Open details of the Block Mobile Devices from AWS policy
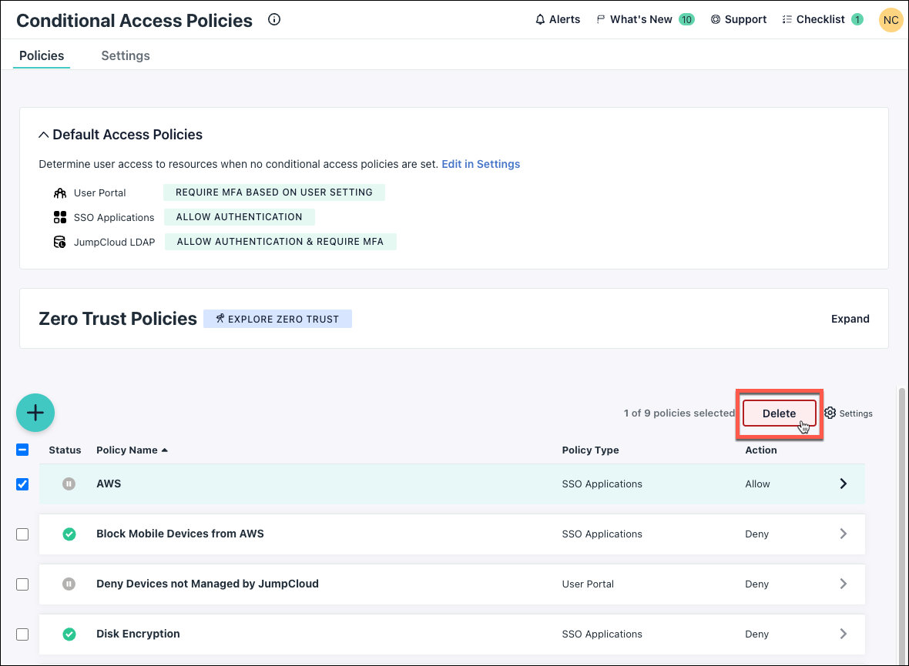The width and height of the screenshot is (909, 666). tap(843, 534)
